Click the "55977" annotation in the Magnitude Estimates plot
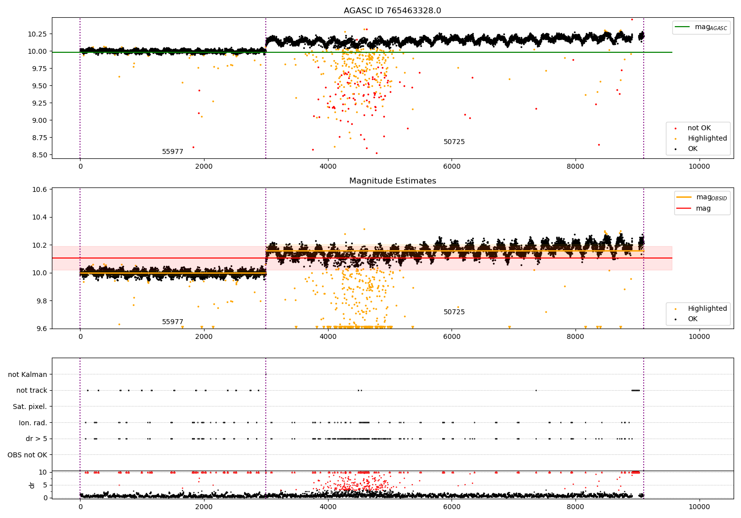This screenshot has height=518, width=741. [172, 322]
